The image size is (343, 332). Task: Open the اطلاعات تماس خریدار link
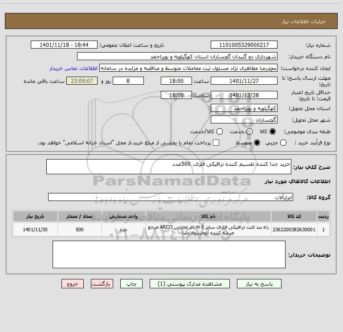pos(73,68)
